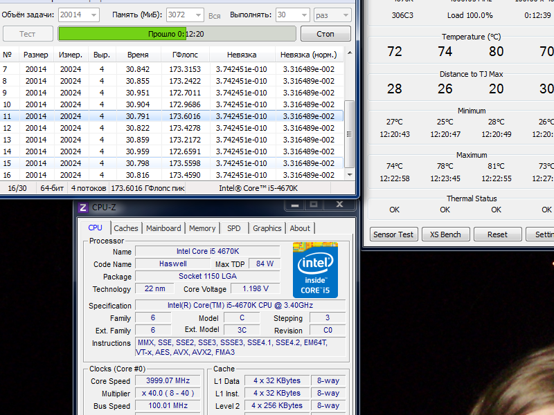
Task: Click the Technology value 22 nm
Action: pyautogui.click(x=154, y=288)
